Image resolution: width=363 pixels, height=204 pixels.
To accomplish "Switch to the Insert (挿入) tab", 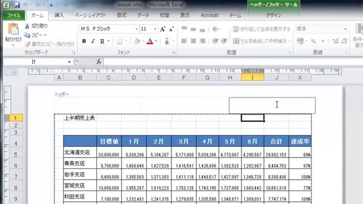I will click(59, 15).
